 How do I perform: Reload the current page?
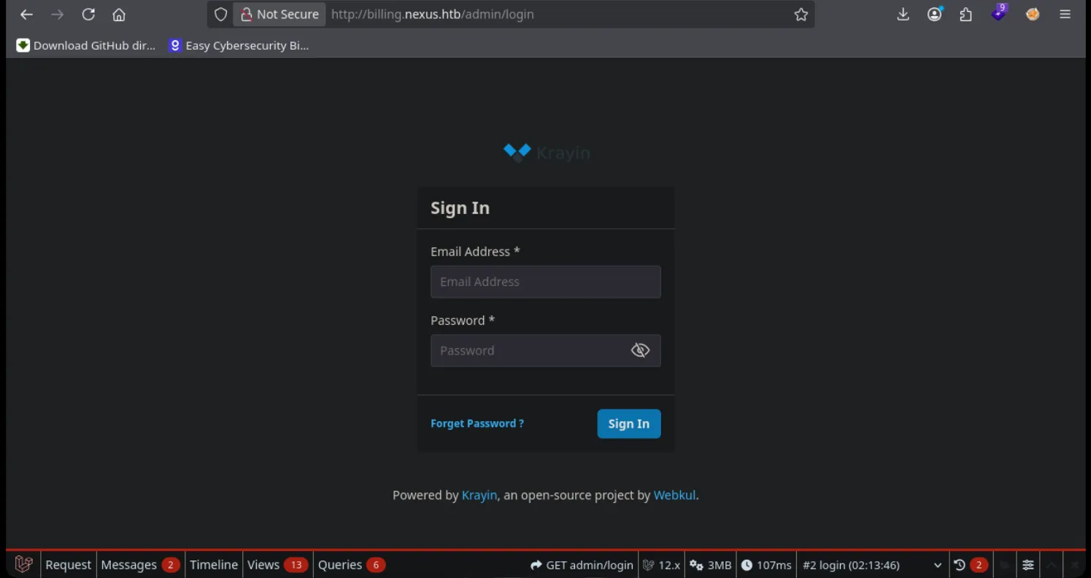[x=88, y=15]
